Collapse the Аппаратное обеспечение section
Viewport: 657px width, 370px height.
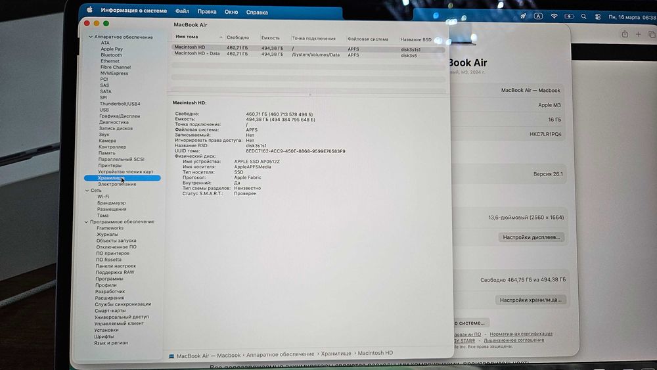tap(91, 37)
